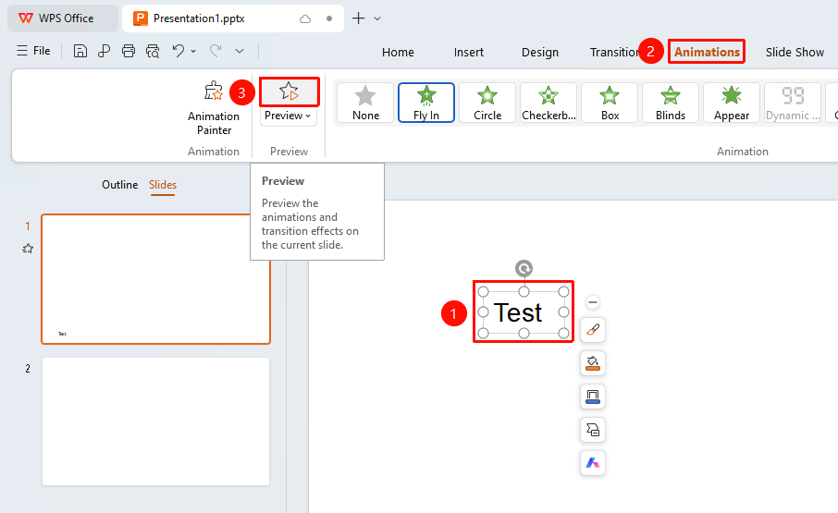Viewport: 838px width, 513px height.
Task: Open the File menu
Action: coord(33,51)
